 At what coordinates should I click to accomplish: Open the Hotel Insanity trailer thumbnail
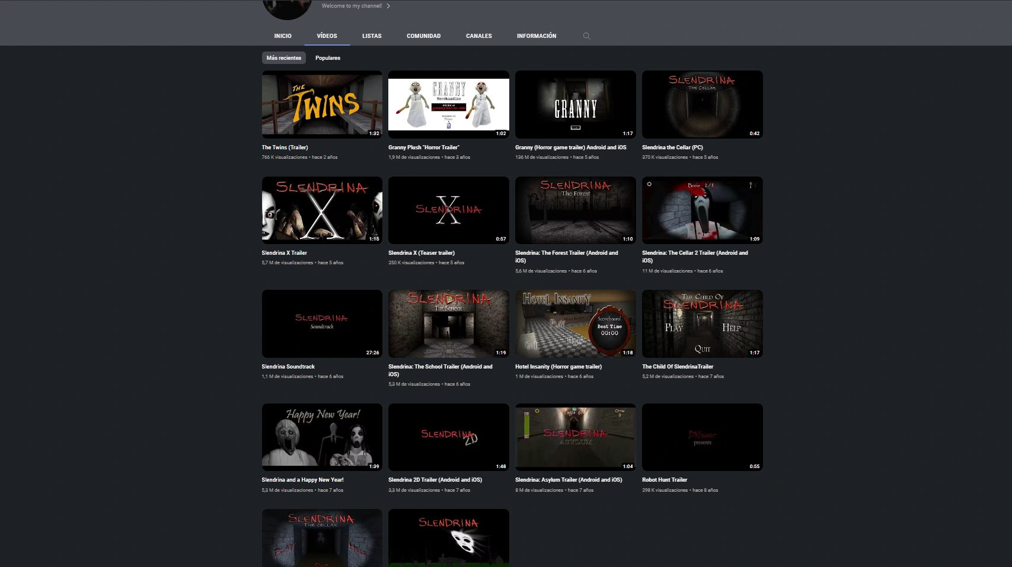click(575, 323)
